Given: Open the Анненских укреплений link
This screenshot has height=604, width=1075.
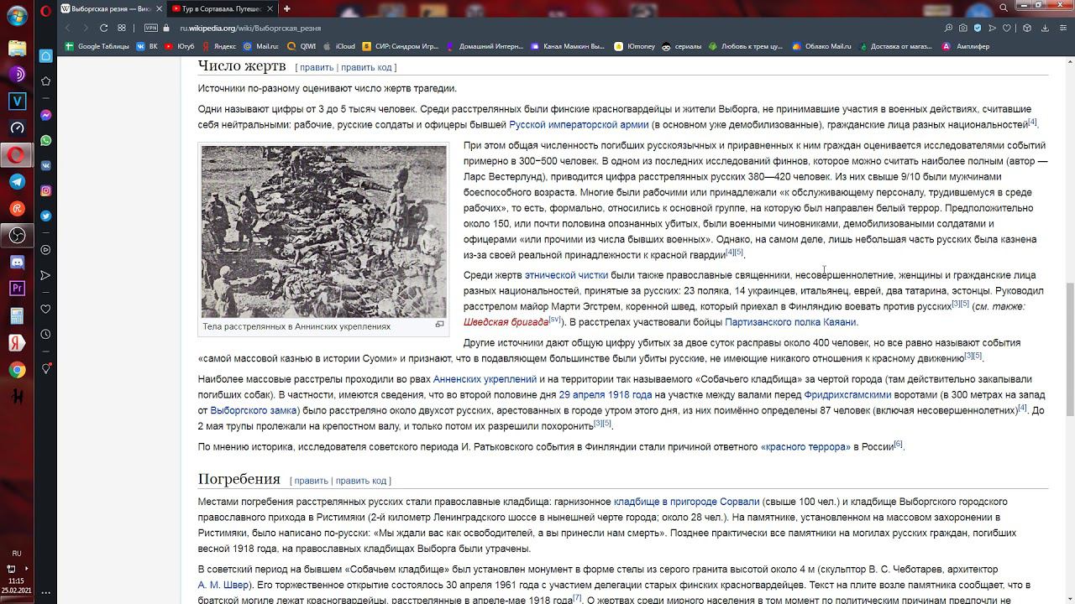Looking at the screenshot, I should tap(485, 379).
